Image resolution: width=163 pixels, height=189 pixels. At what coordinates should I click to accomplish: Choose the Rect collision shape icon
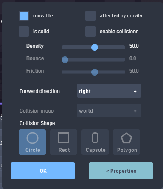[64, 138]
